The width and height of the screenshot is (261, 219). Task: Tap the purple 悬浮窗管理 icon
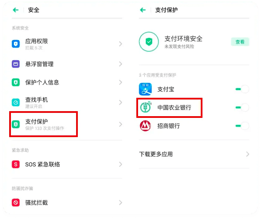(16, 64)
